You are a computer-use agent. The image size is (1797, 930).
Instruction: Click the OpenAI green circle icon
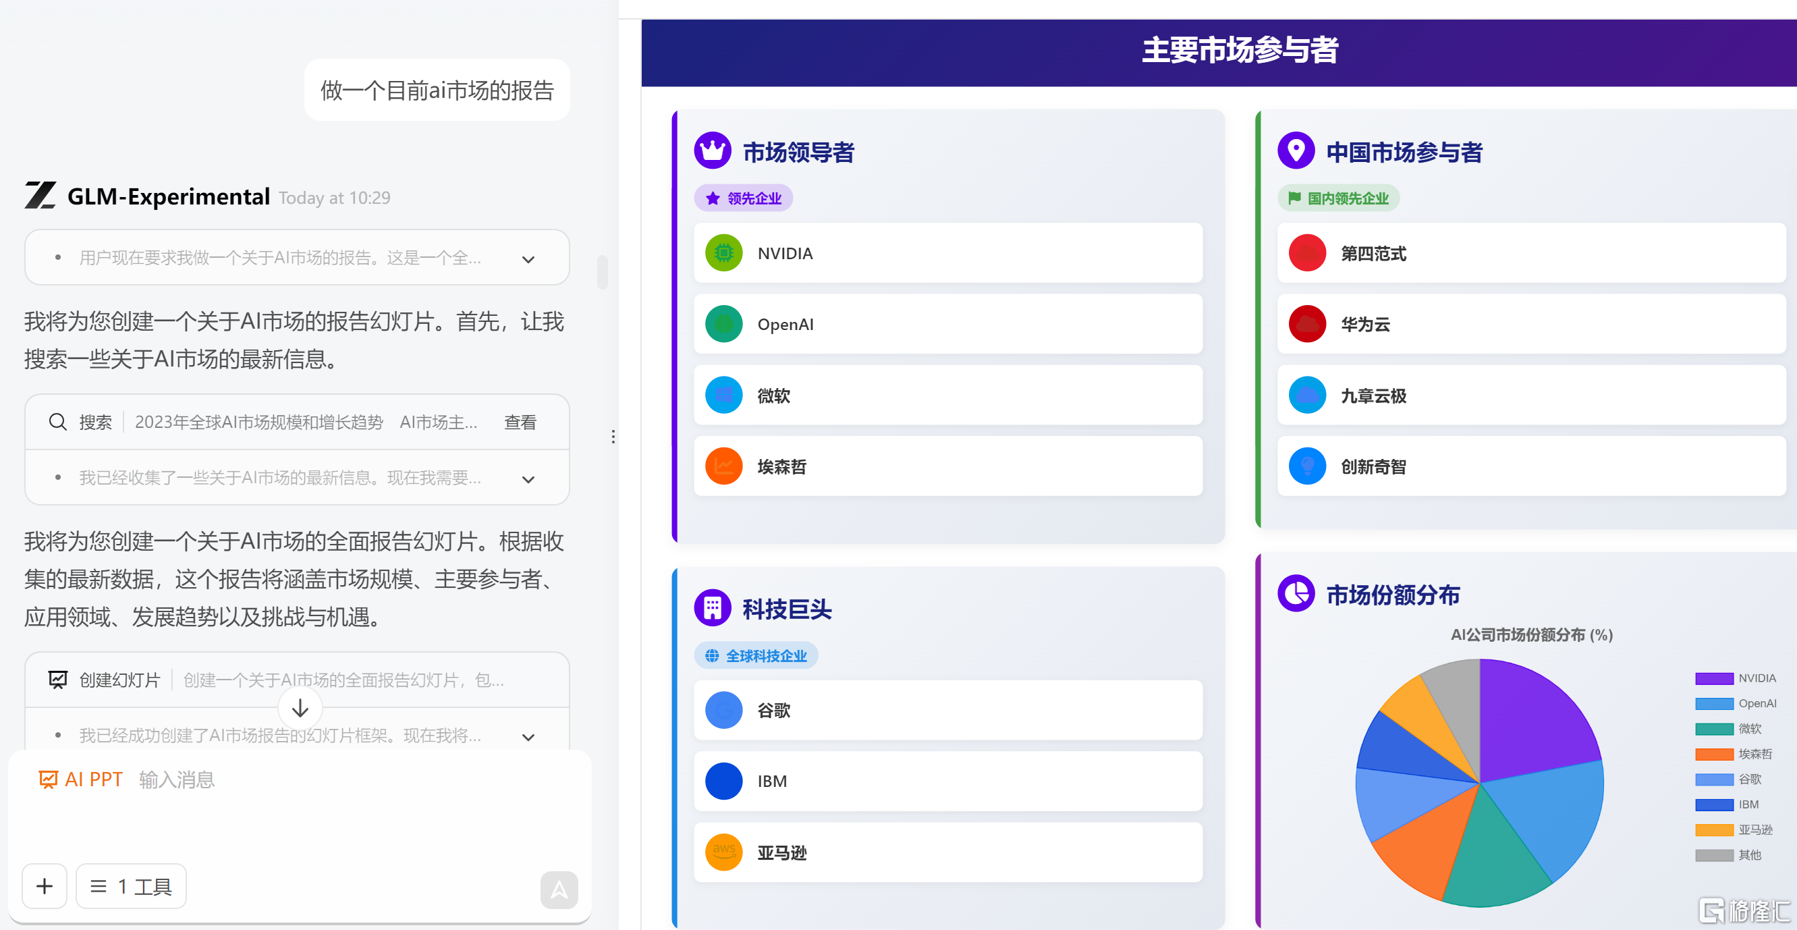(x=723, y=324)
